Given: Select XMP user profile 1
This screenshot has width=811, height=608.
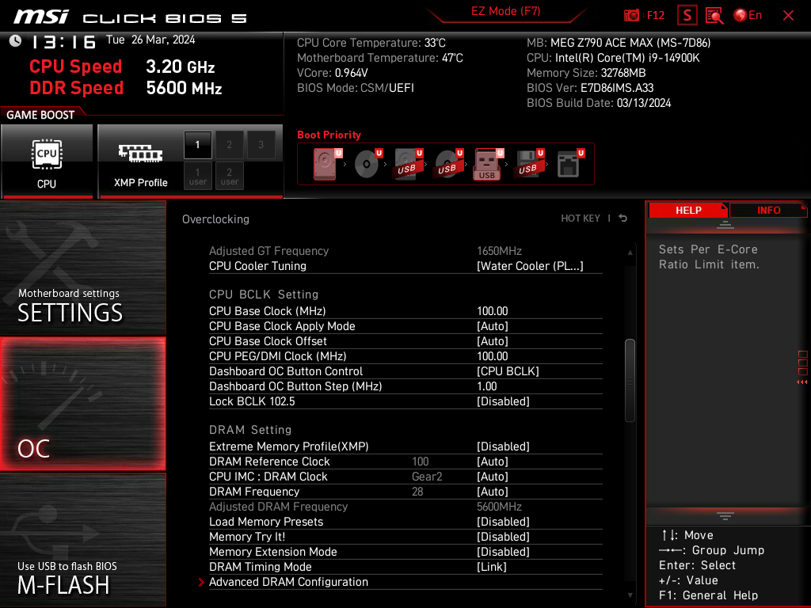Looking at the screenshot, I should pos(197,176).
